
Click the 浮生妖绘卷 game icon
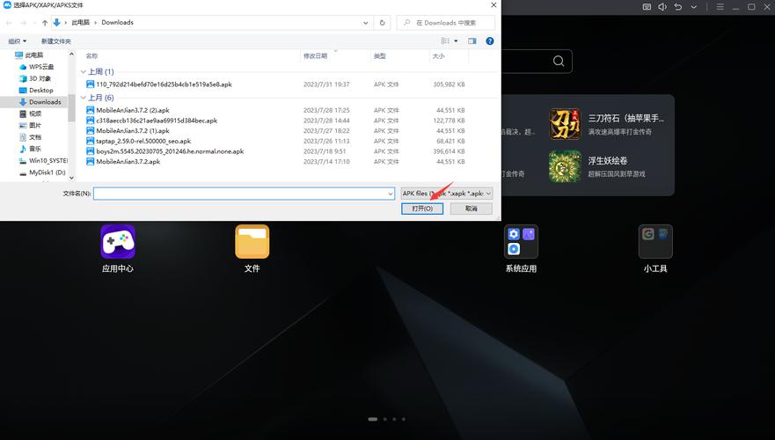pos(565,166)
